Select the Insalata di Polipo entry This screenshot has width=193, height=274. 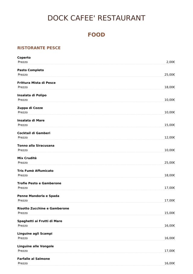coord(32,95)
